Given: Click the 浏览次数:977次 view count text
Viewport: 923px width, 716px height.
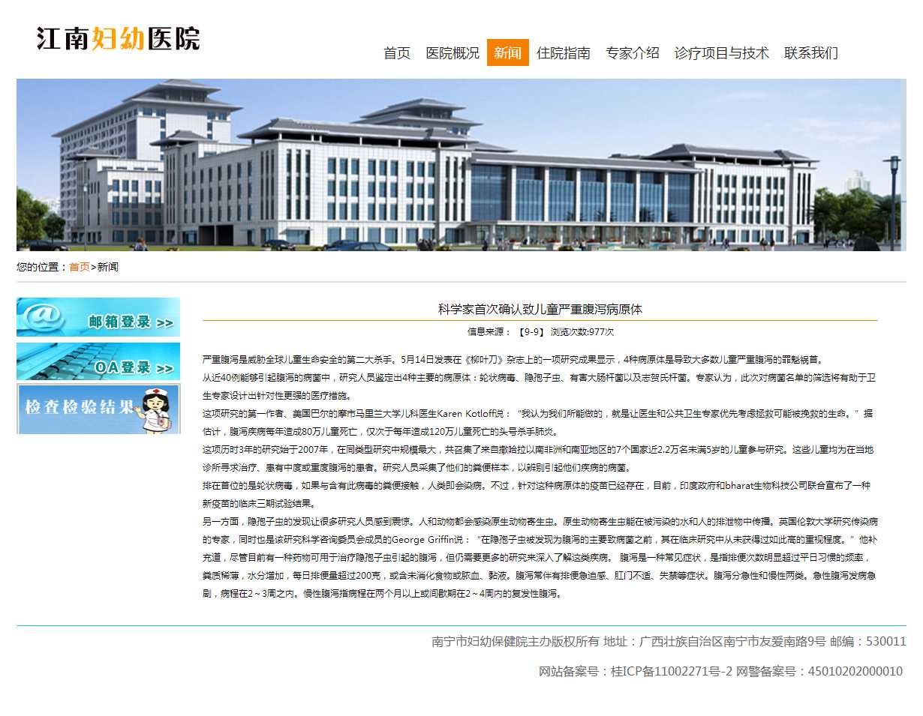Looking at the screenshot, I should [x=582, y=331].
